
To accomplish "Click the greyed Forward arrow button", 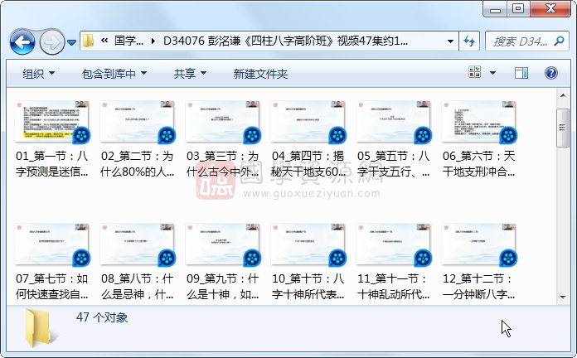I will pyautogui.click(x=51, y=42).
